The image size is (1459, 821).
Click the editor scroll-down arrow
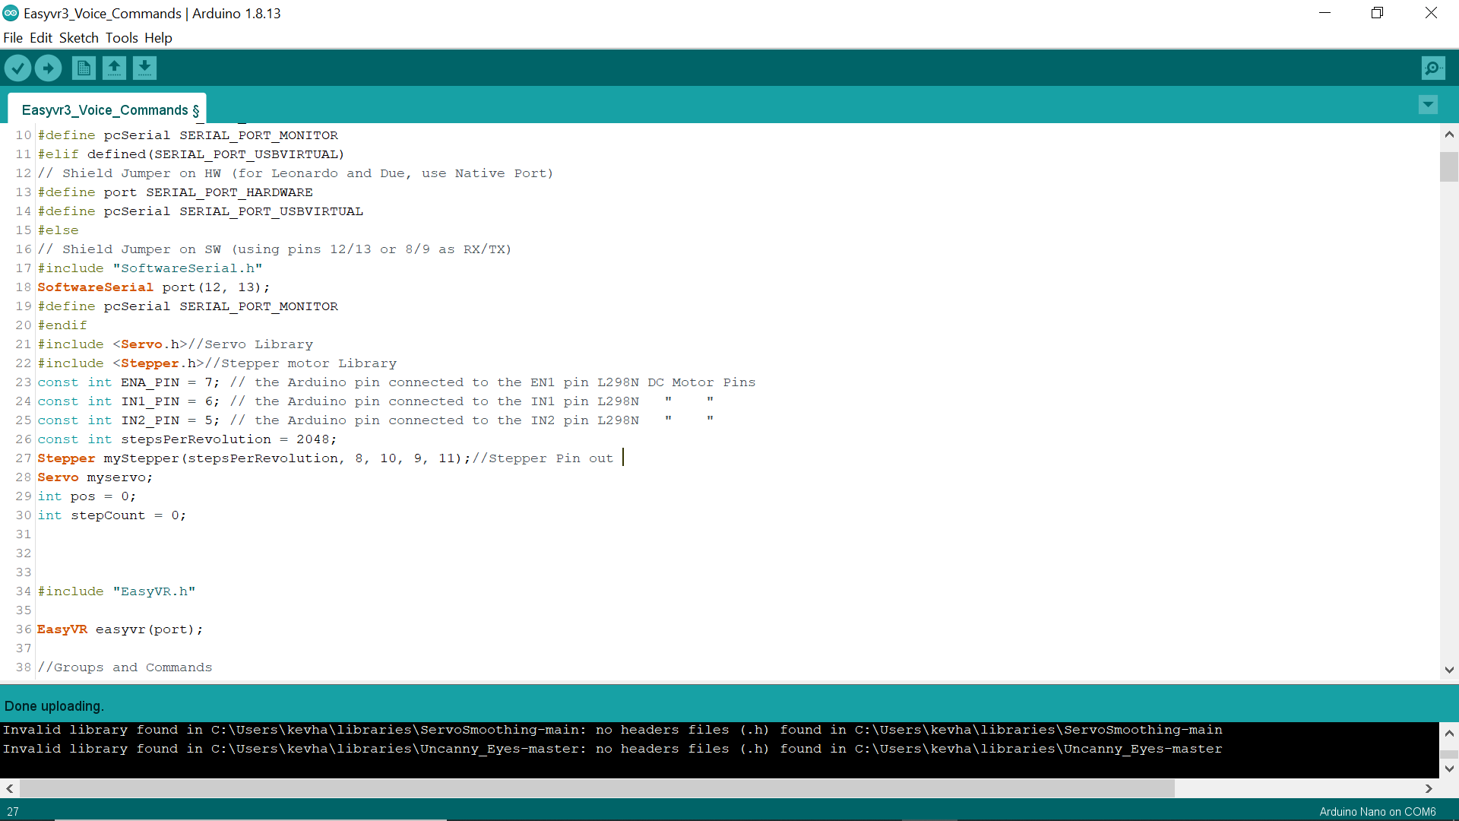click(x=1450, y=670)
